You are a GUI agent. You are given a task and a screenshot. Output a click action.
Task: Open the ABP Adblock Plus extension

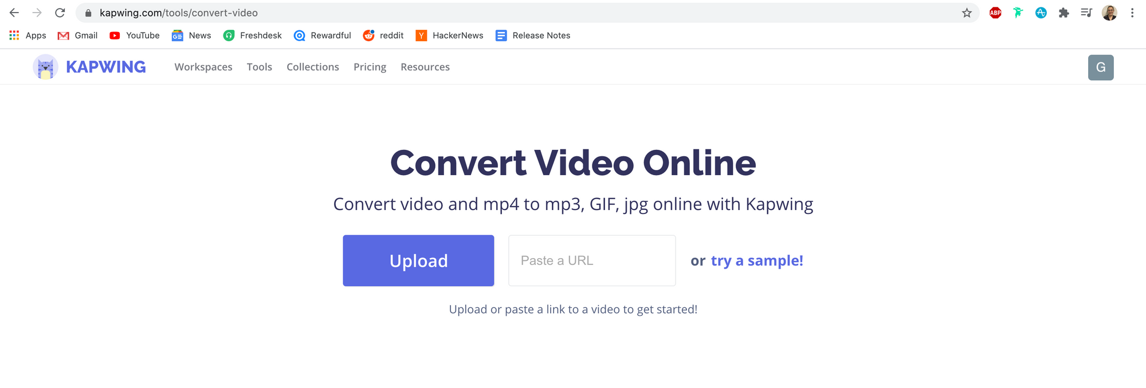click(x=995, y=13)
